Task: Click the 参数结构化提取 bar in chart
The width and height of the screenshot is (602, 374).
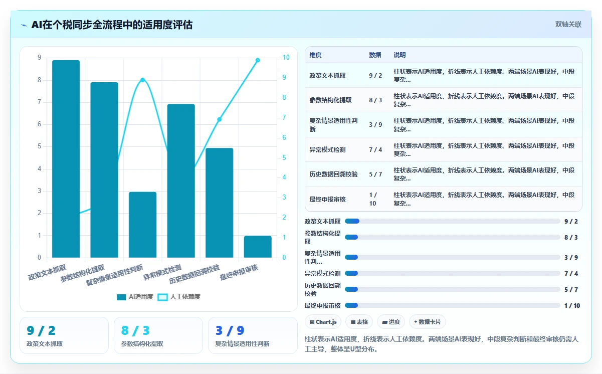Action: tap(104, 170)
